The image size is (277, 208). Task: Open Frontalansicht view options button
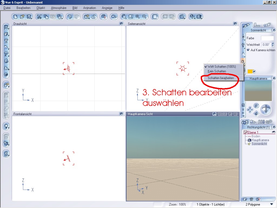pos(121,114)
